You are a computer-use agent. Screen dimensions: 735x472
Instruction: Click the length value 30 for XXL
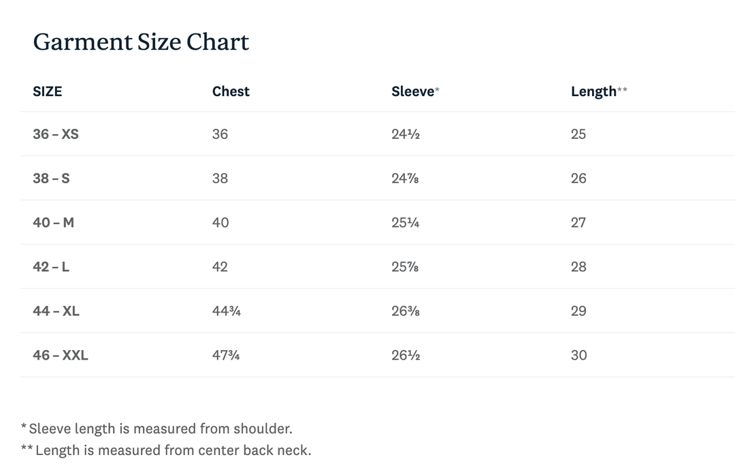coord(578,356)
